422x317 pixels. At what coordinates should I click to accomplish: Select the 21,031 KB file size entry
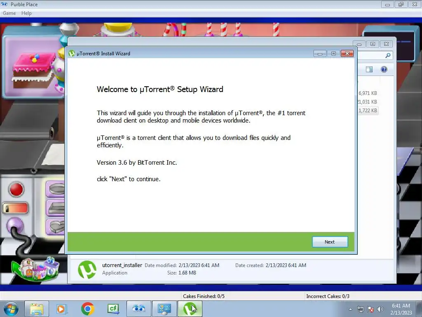[367, 102]
